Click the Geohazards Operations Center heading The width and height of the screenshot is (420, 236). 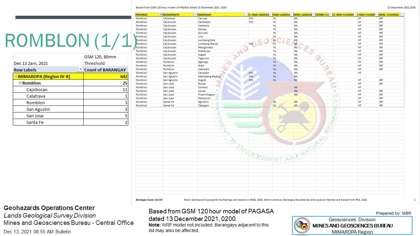49,208
